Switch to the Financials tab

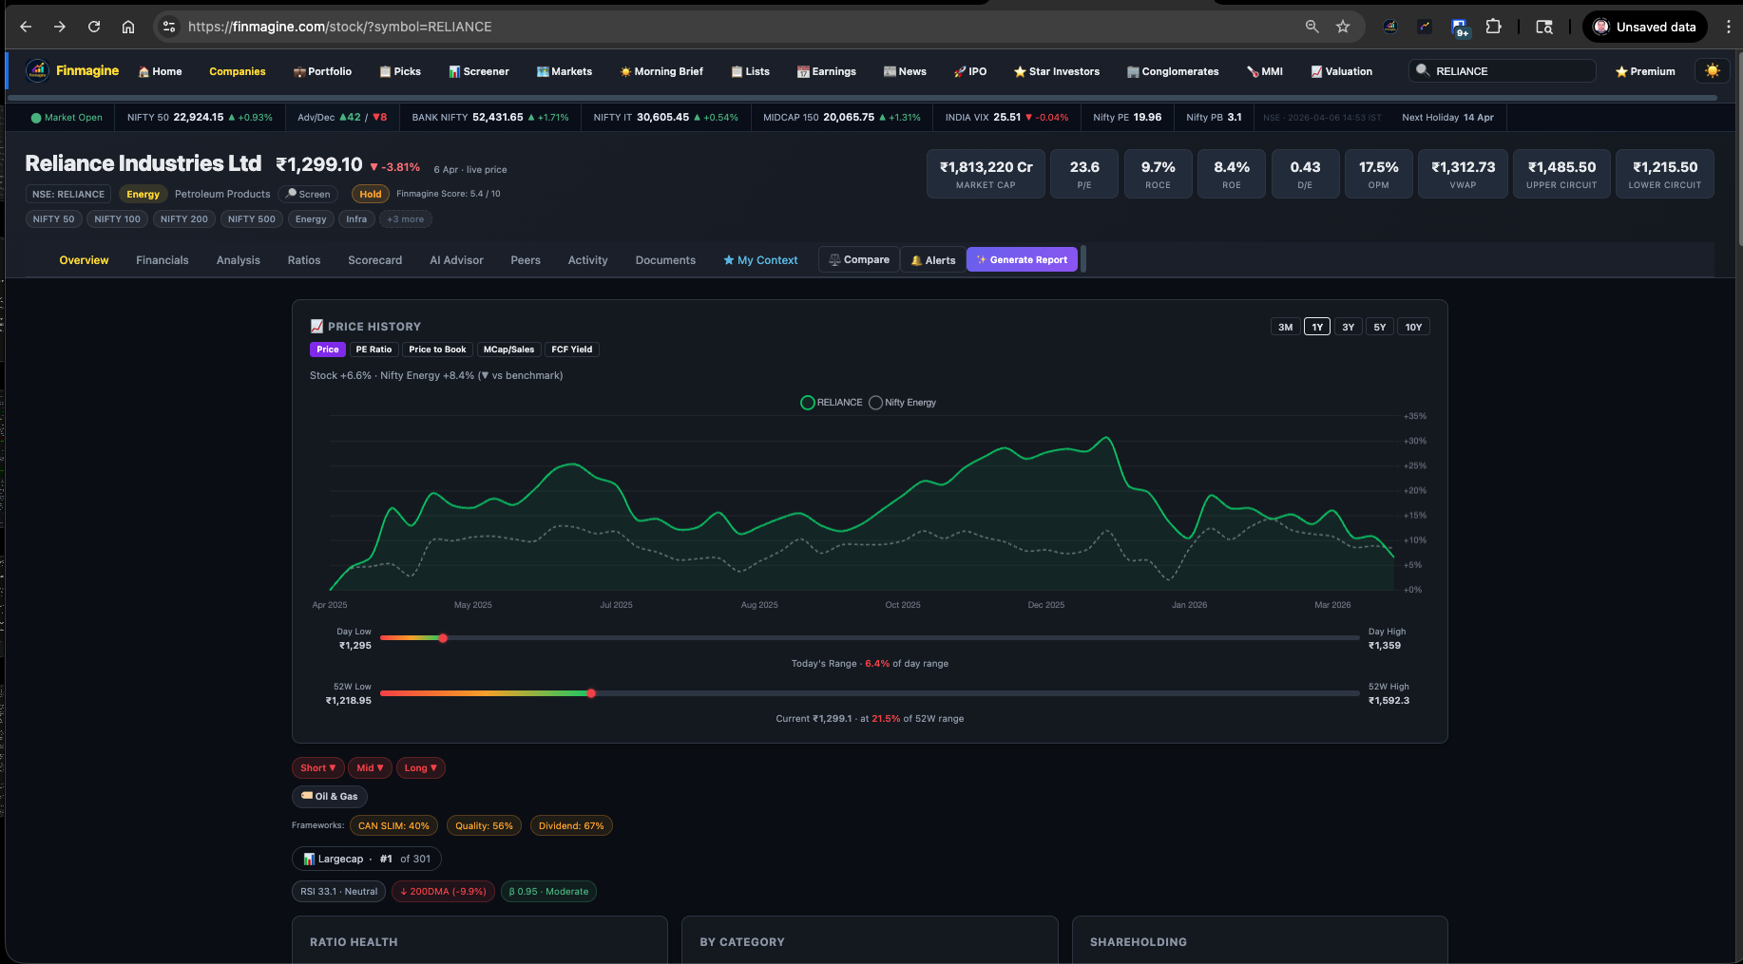coord(162,259)
